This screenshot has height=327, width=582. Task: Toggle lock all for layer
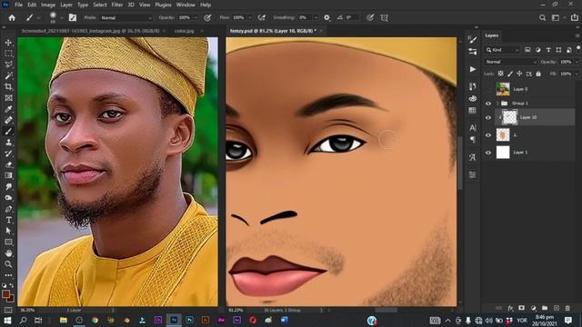[538, 74]
